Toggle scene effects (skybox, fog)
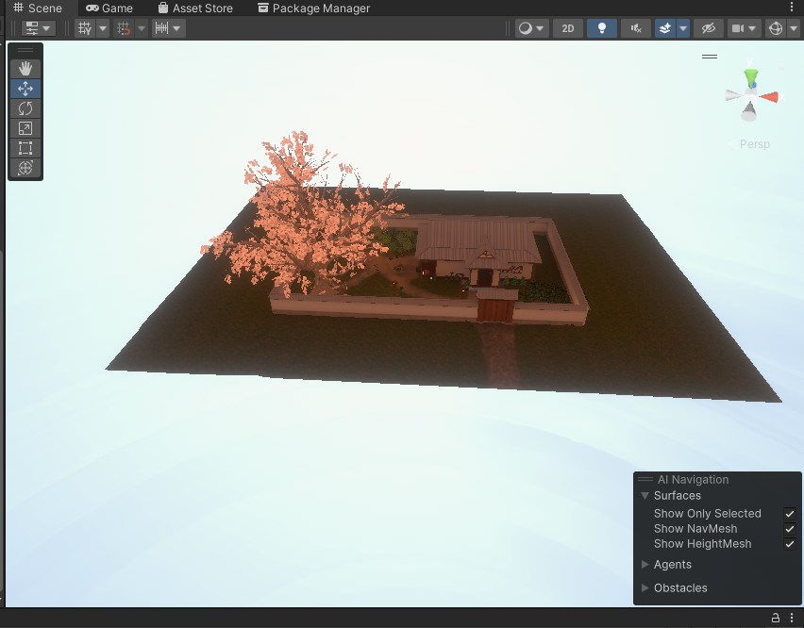The height and width of the screenshot is (628, 804). point(665,28)
